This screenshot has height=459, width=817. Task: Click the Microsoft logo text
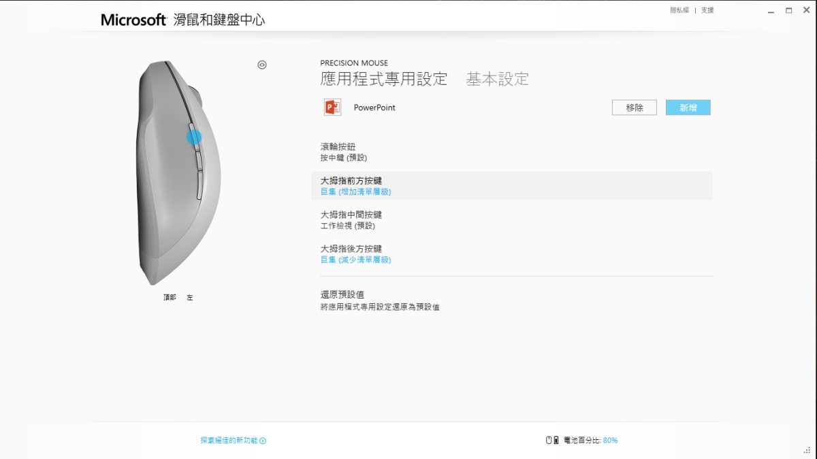(x=133, y=20)
